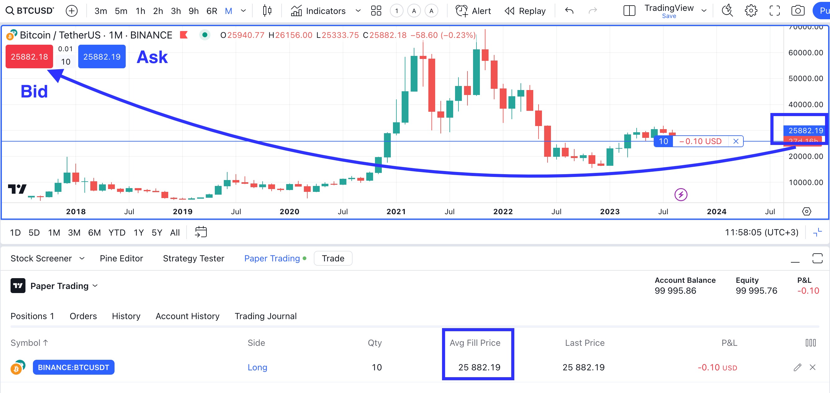The image size is (830, 393).
Task: Open the candlestick chart type selector
Action: pyautogui.click(x=267, y=11)
